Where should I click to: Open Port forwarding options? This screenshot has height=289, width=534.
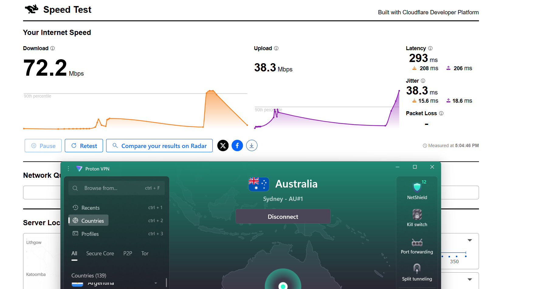[x=417, y=243]
